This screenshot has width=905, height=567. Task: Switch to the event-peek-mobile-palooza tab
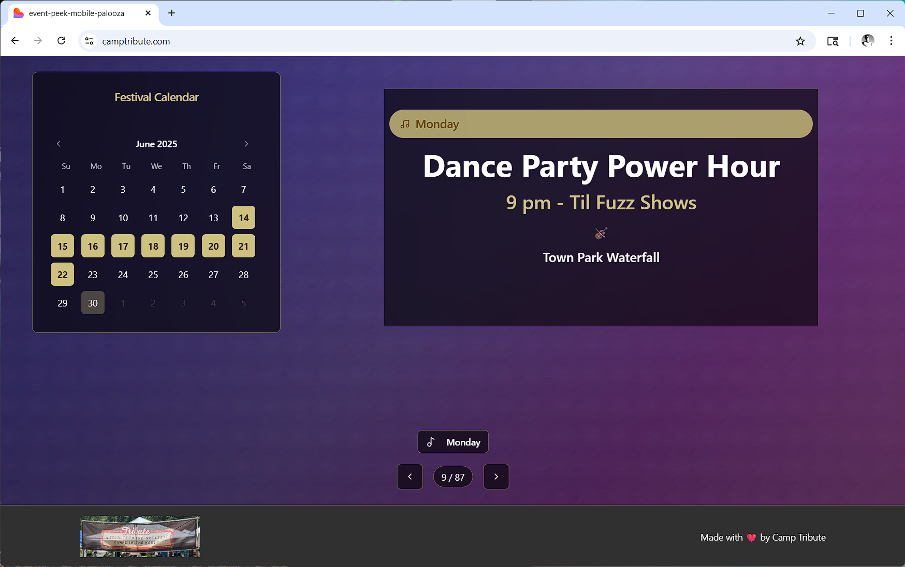point(77,13)
